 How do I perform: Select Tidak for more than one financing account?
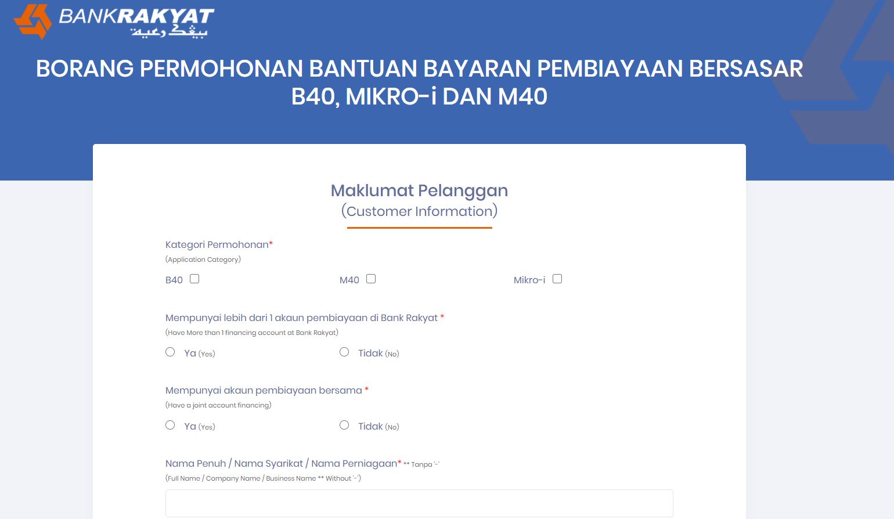point(344,352)
